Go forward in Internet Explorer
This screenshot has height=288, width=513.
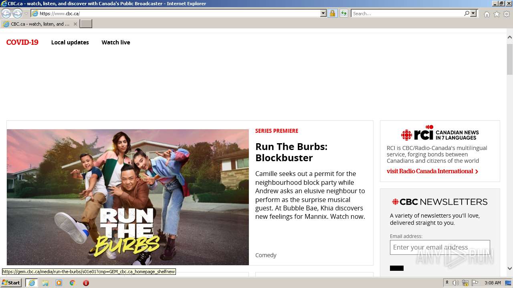point(17,13)
